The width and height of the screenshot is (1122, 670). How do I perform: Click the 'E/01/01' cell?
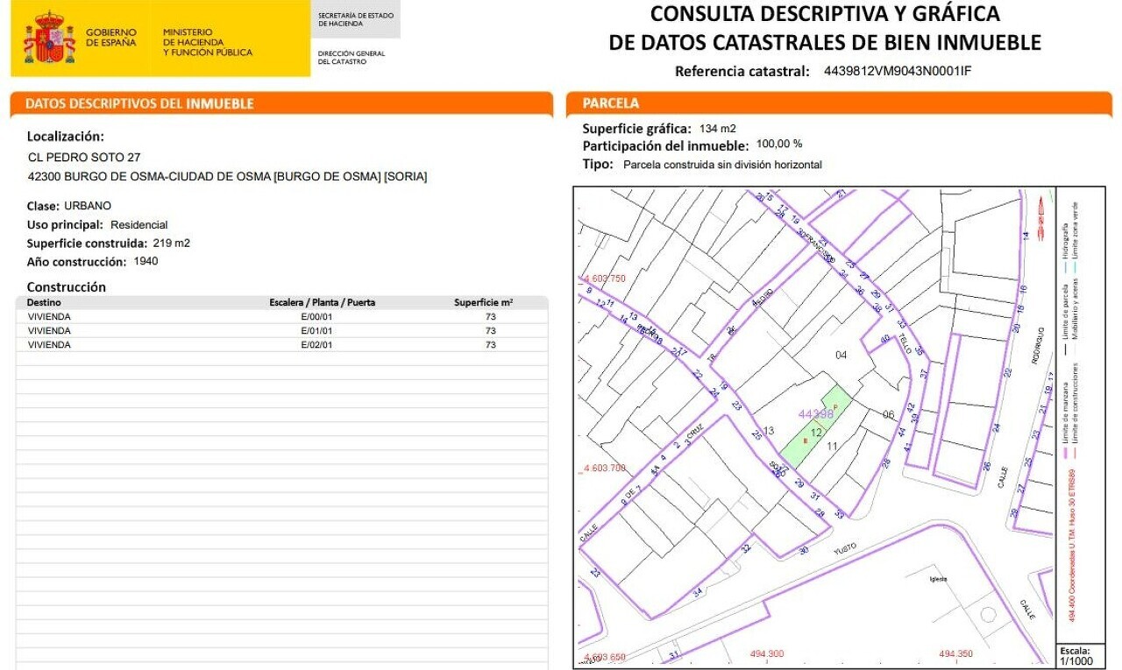click(x=317, y=330)
